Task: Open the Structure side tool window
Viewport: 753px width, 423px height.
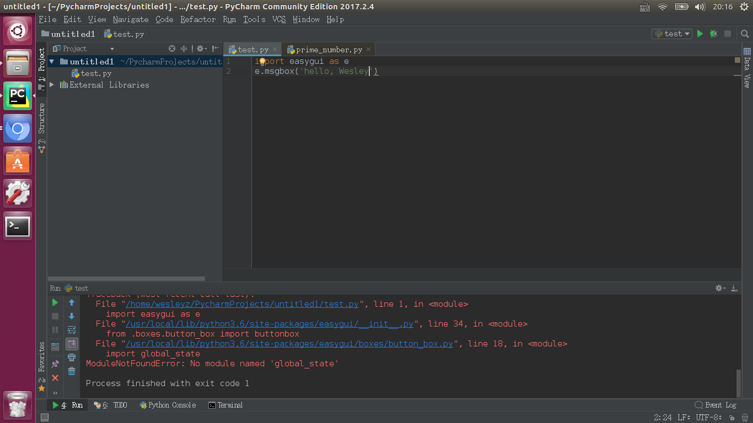Action: 42,128
